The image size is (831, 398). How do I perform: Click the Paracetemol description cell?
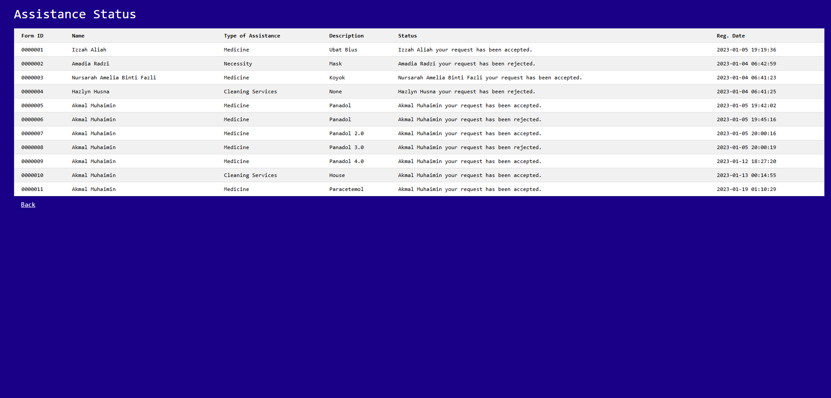[x=346, y=189]
